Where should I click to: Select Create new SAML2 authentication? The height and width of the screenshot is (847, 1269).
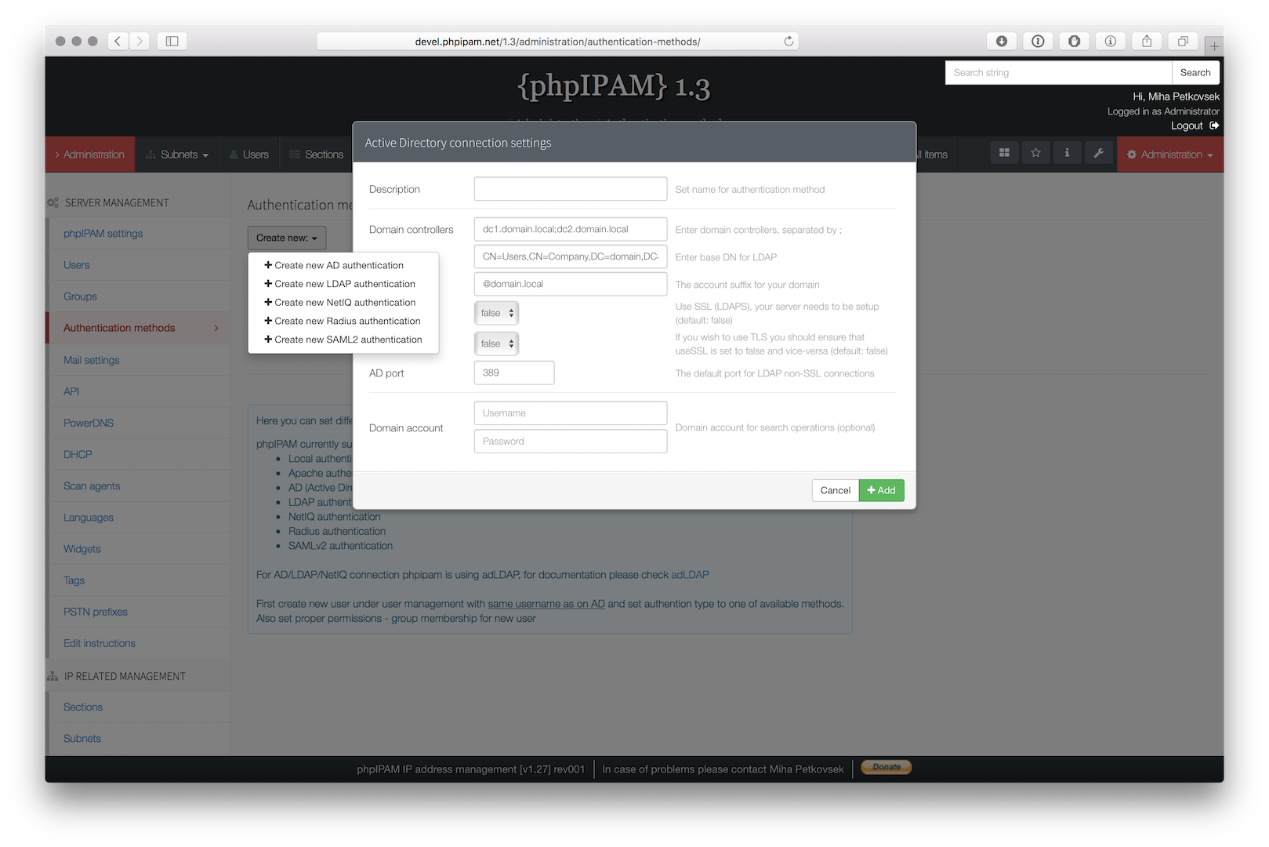pos(343,340)
